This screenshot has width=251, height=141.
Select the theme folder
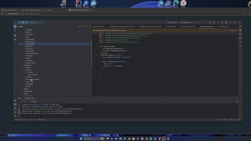click(29, 60)
